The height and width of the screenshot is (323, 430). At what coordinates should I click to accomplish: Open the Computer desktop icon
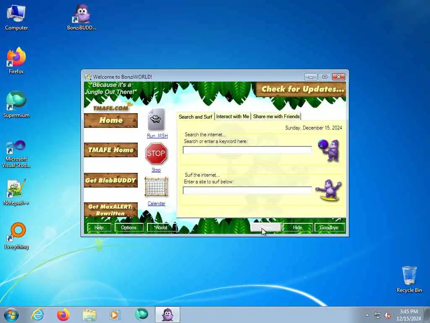[x=16, y=17]
